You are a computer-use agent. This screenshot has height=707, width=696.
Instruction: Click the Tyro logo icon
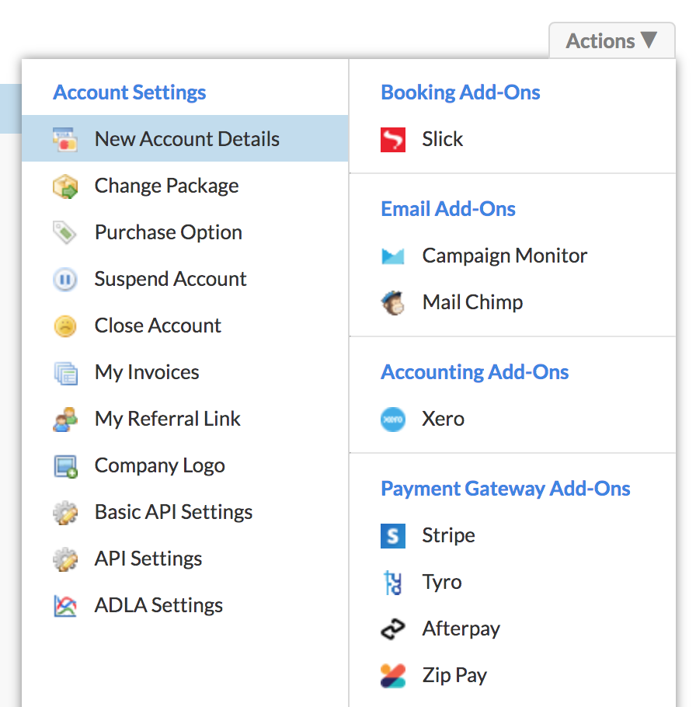point(392,583)
